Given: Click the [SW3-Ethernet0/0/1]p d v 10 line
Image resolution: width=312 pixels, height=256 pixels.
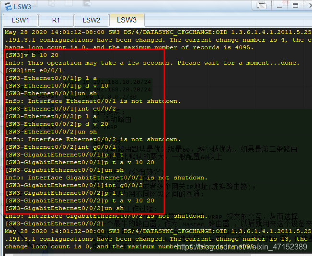Looking at the screenshot, I should pyautogui.click(x=57, y=86).
